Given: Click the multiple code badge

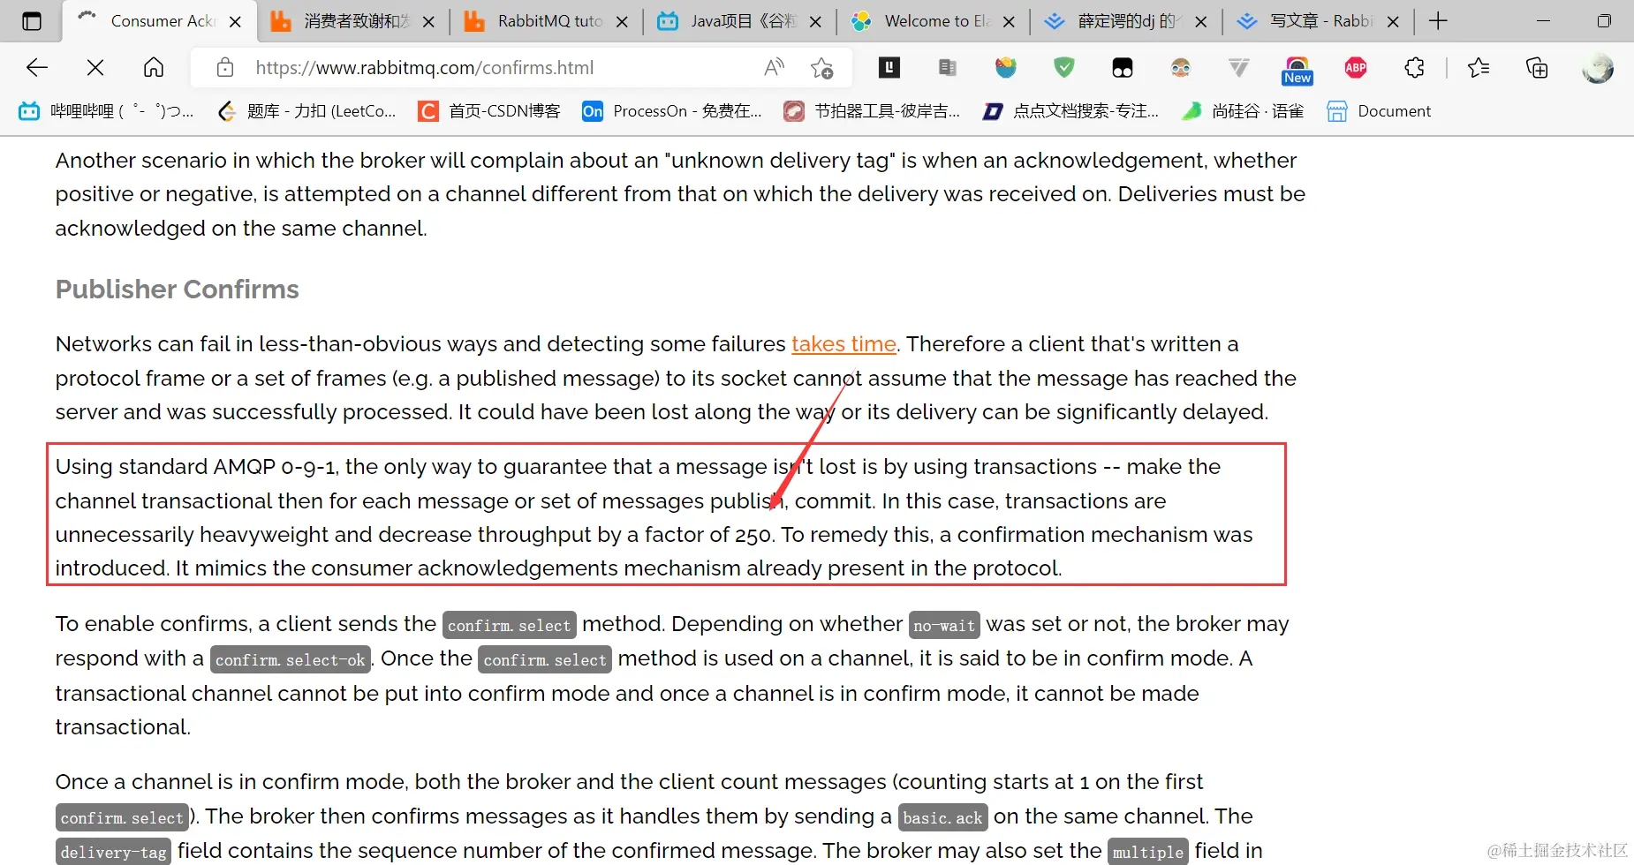Looking at the screenshot, I should 1148,852.
